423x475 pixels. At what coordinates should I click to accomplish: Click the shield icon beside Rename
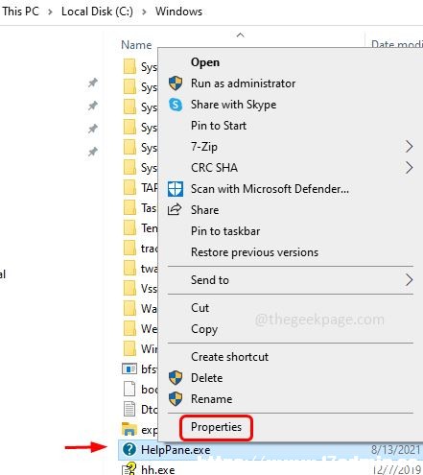coord(176,399)
